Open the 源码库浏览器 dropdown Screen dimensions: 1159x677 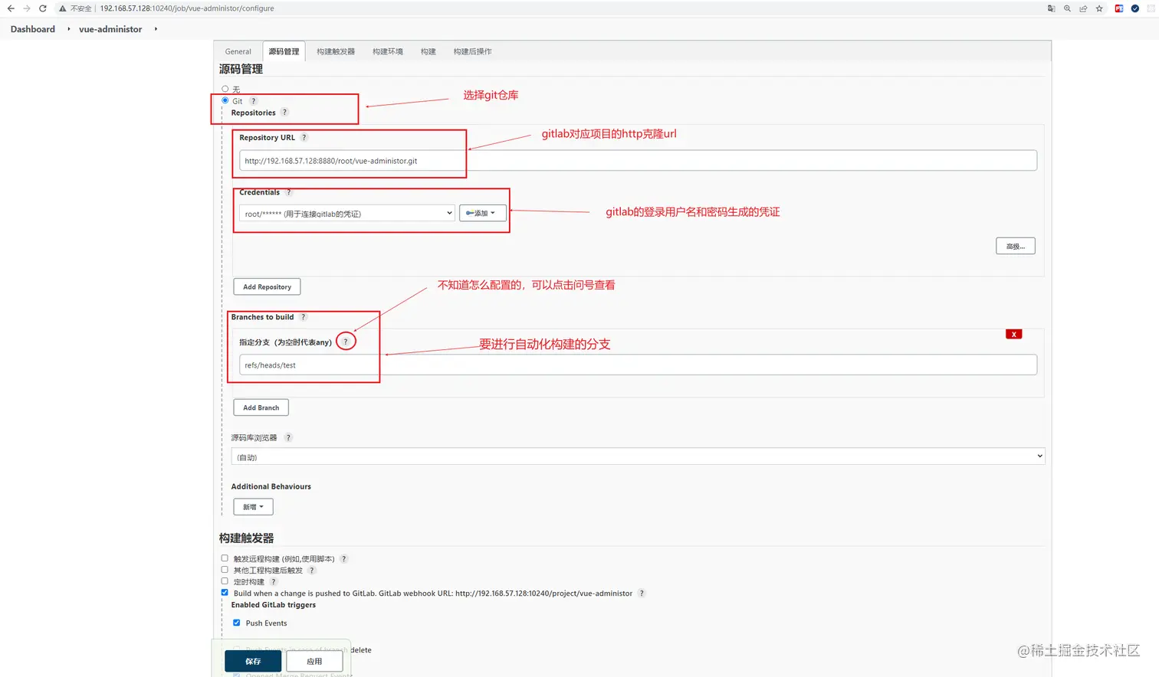(638, 456)
